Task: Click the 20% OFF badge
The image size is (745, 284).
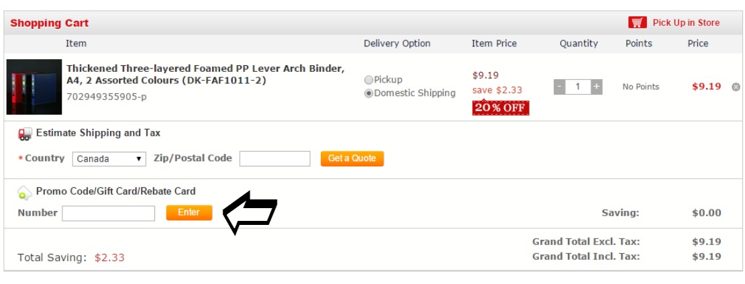Action: click(500, 108)
